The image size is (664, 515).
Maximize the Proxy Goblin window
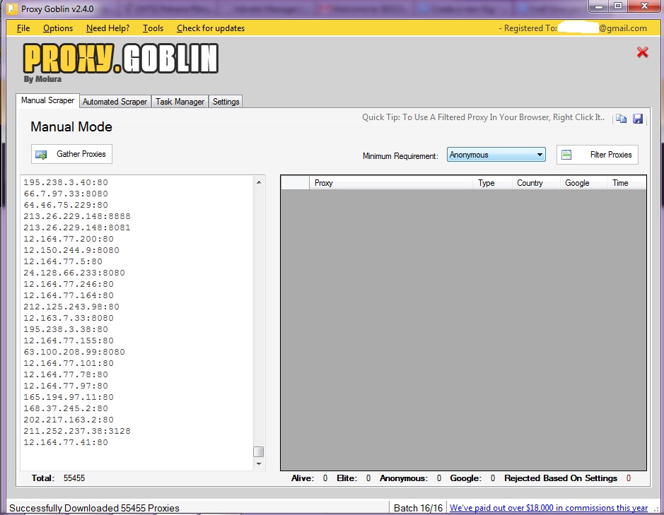coord(618,6)
